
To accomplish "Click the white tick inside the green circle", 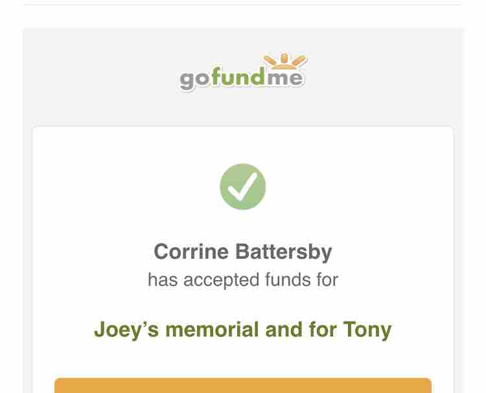I will pos(243,187).
